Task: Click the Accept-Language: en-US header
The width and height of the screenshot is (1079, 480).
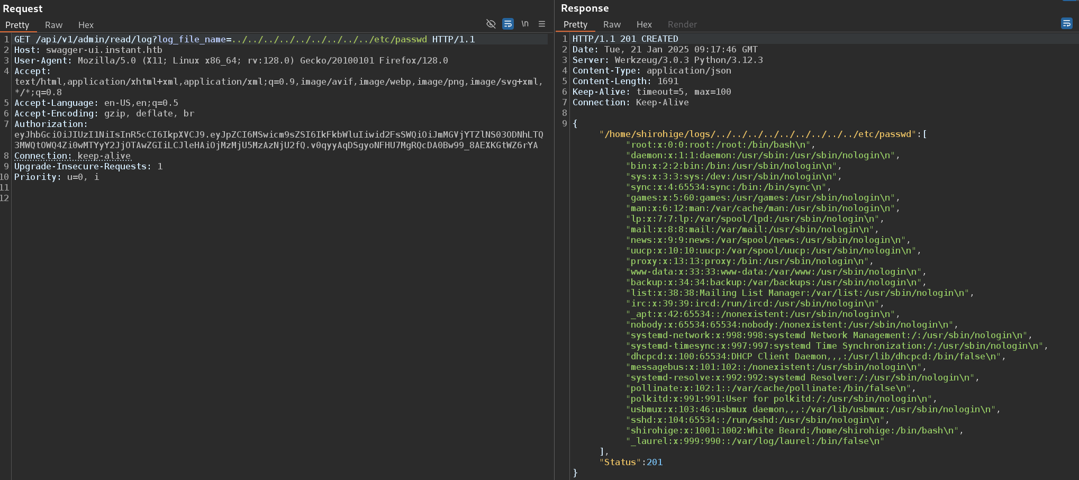Action: tap(96, 103)
